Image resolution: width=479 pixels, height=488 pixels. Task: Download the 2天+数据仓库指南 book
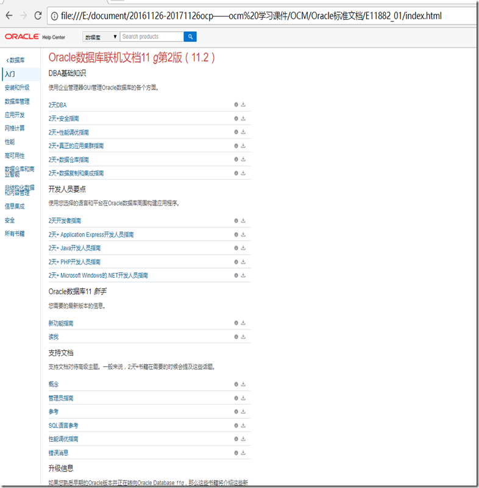[x=243, y=160]
